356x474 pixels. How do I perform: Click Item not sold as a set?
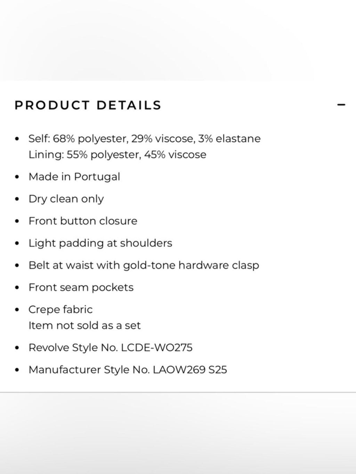84,326
